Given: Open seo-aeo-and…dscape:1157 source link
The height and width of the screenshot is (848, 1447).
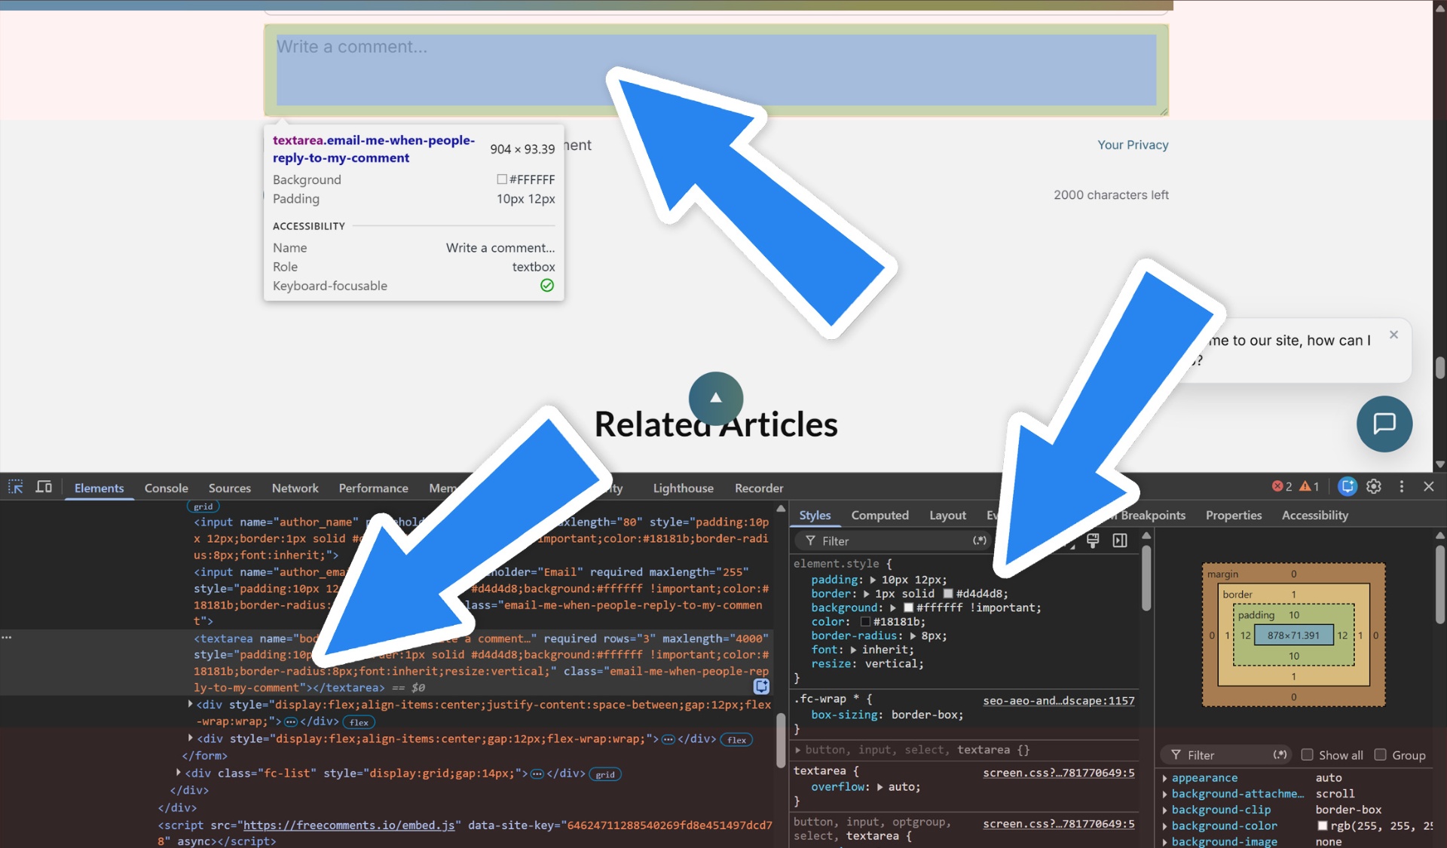Looking at the screenshot, I should (x=1058, y=700).
